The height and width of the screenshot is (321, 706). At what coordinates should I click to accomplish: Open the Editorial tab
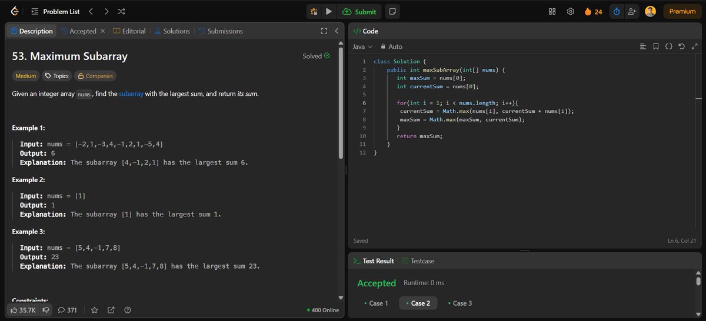pyautogui.click(x=129, y=31)
